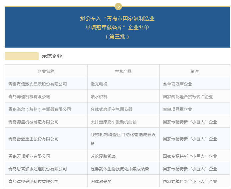
Task: Click the 示范企业 section heading
Action: pos(52,56)
